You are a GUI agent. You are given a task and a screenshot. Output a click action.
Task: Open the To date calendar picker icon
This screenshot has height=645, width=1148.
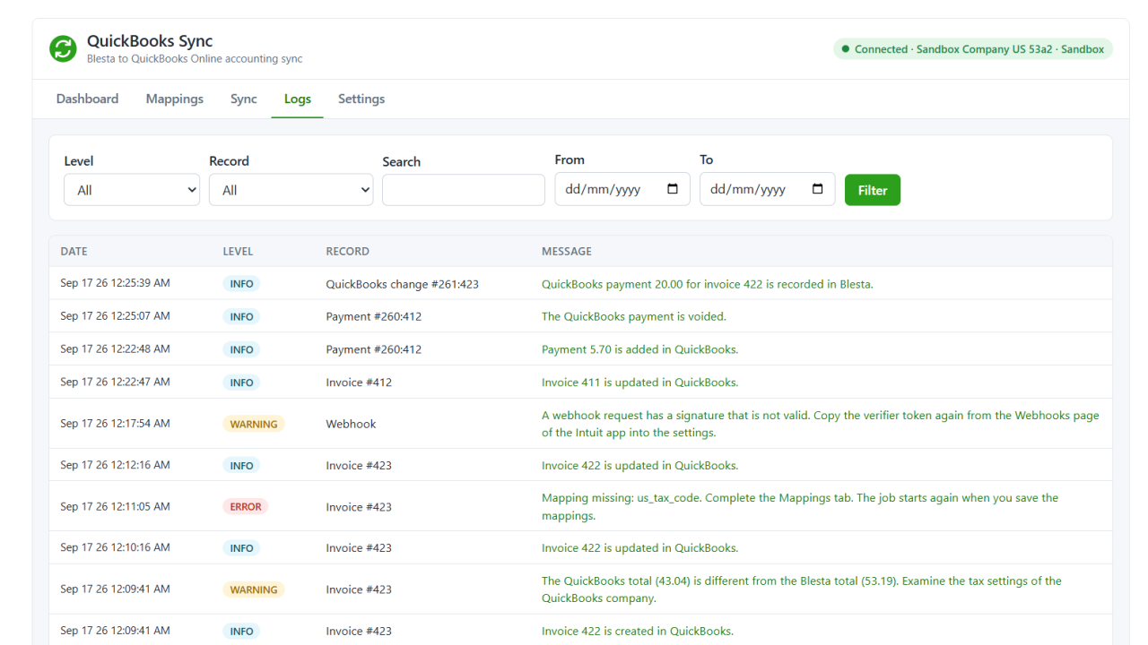click(817, 189)
